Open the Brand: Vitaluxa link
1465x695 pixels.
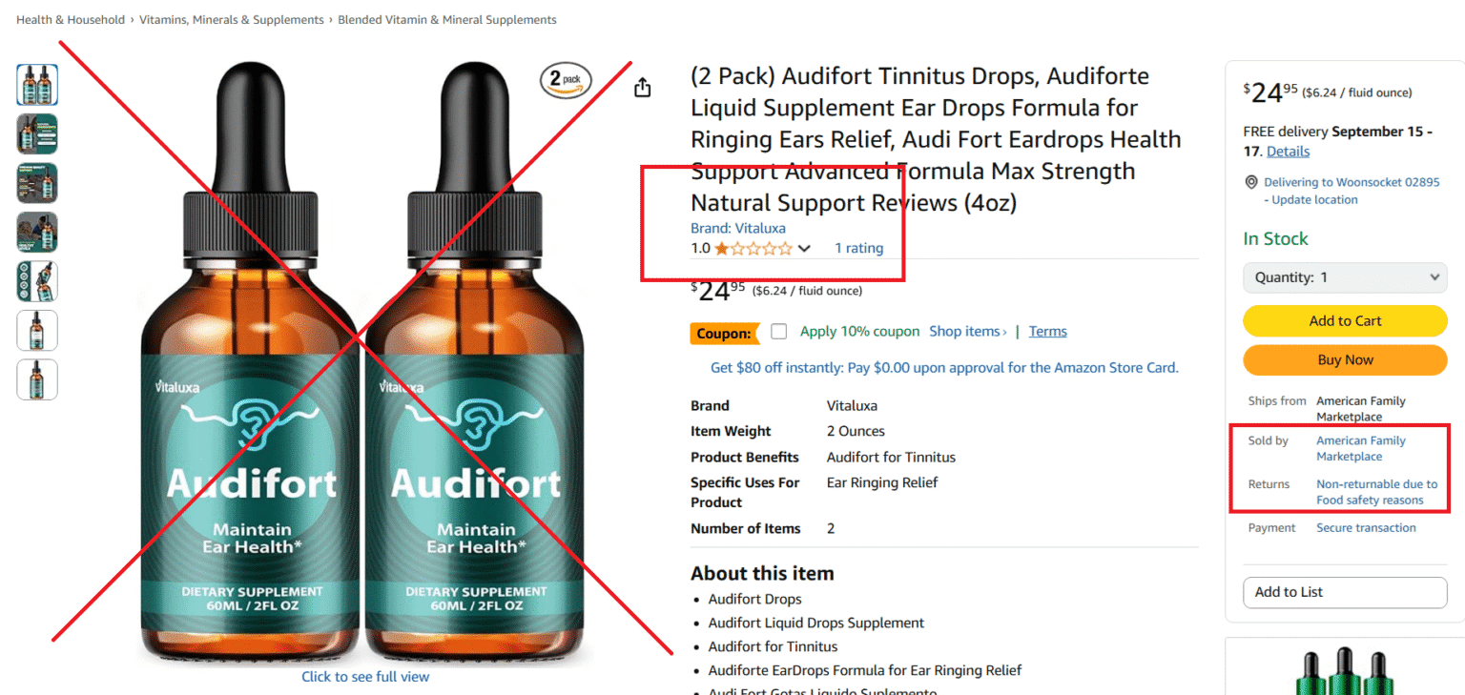click(x=738, y=228)
